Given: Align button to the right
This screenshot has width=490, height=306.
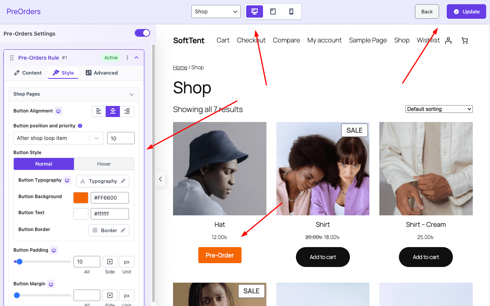Looking at the screenshot, I should (127, 111).
